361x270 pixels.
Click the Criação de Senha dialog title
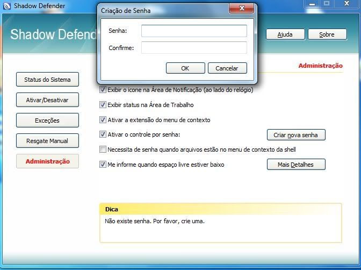click(x=126, y=11)
